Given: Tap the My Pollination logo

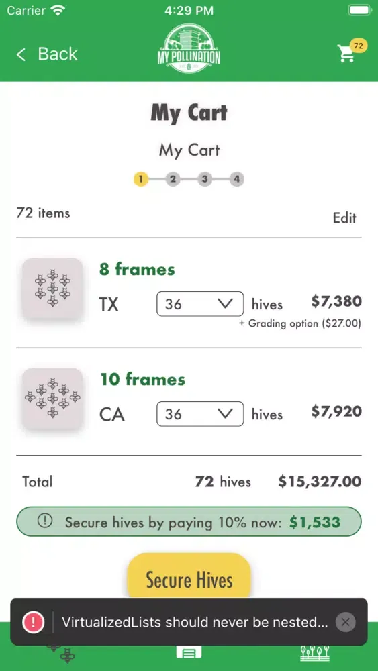Looking at the screenshot, I should (189, 48).
